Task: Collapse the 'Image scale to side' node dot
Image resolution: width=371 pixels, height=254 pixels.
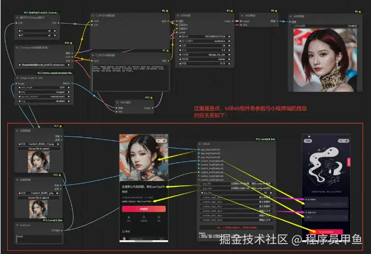Action: 17,78
